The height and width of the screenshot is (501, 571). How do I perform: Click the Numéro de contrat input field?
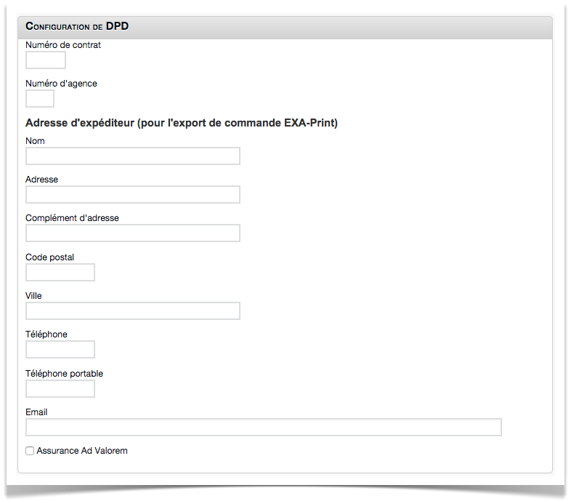46,60
